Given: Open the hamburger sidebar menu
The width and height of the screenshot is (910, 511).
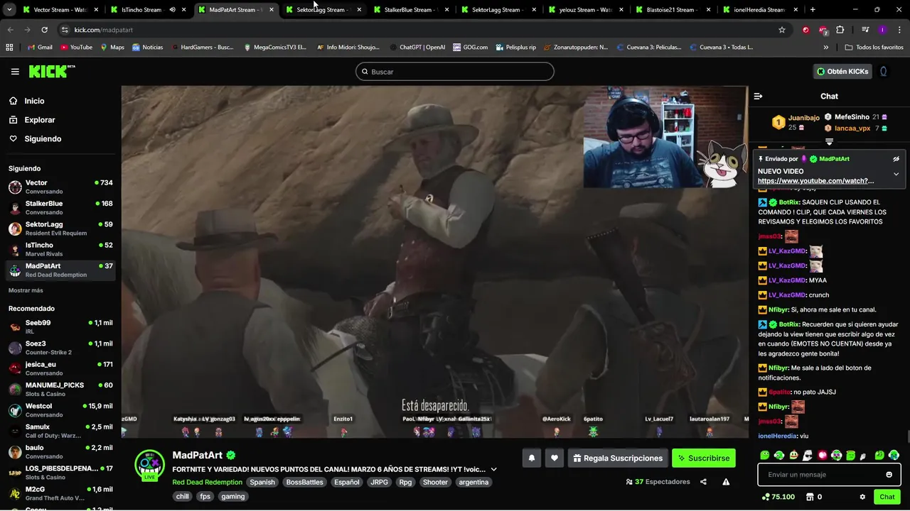Looking at the screenshot, I should pyautogui.click(x=15, y=72).
